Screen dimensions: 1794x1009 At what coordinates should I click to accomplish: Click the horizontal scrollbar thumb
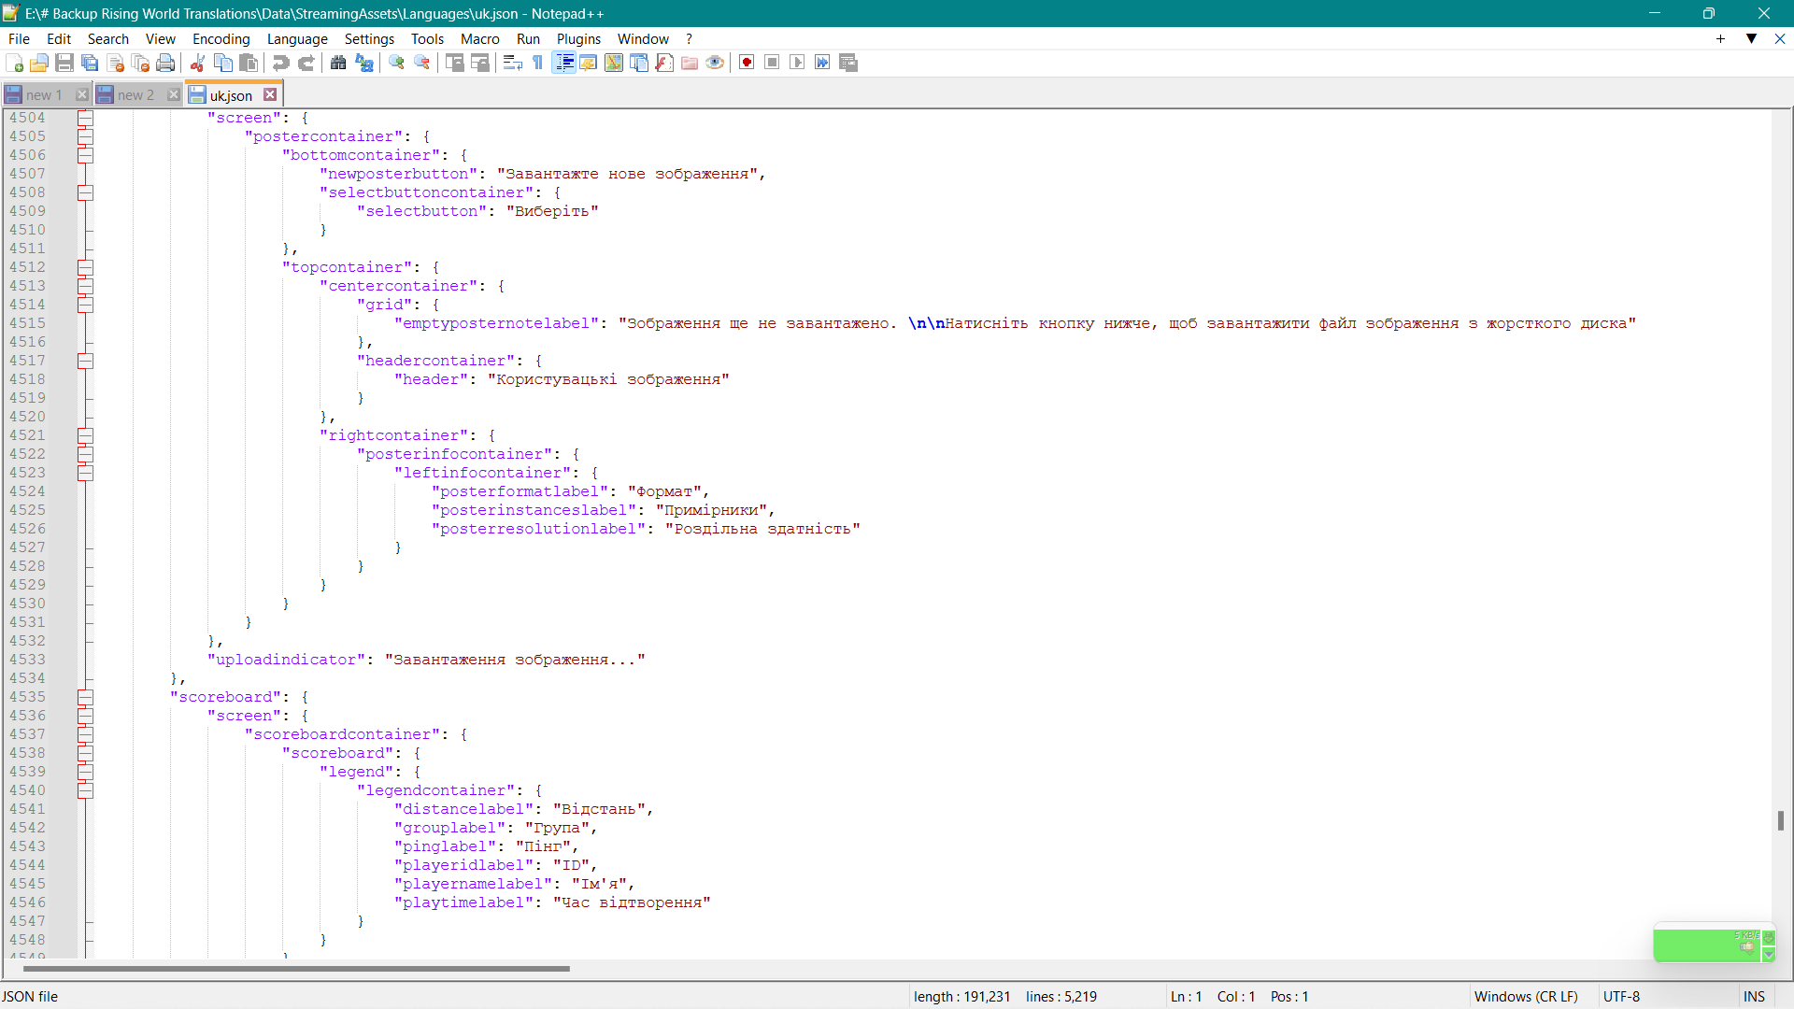pyautogui.click(x=295, y=969)
